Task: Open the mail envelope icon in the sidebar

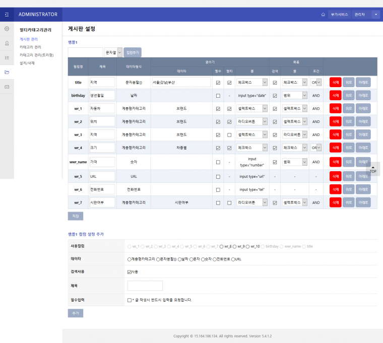Action: [7, 87]
